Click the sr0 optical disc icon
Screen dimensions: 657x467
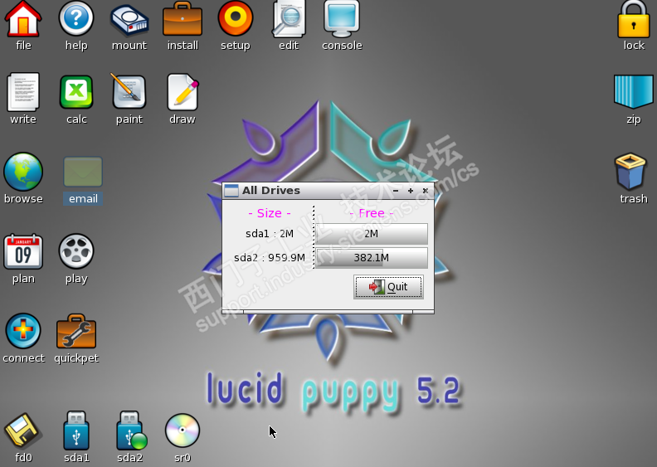(182, 431)
